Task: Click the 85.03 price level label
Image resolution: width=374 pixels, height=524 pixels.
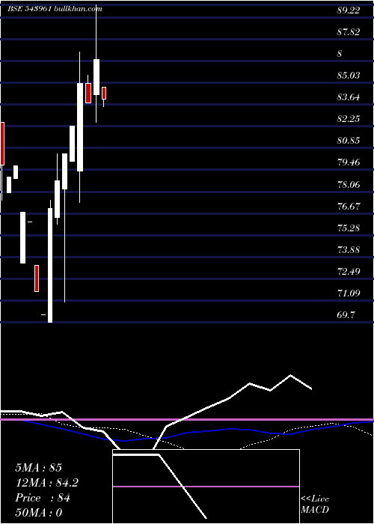Action: coord(349,76)
